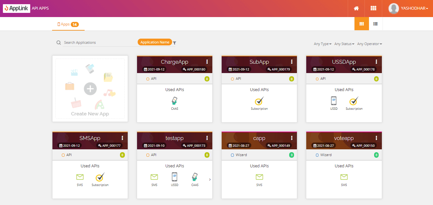Click the Application Name filter button
This screenshot has width=433, height=205.
pos(155,42)
